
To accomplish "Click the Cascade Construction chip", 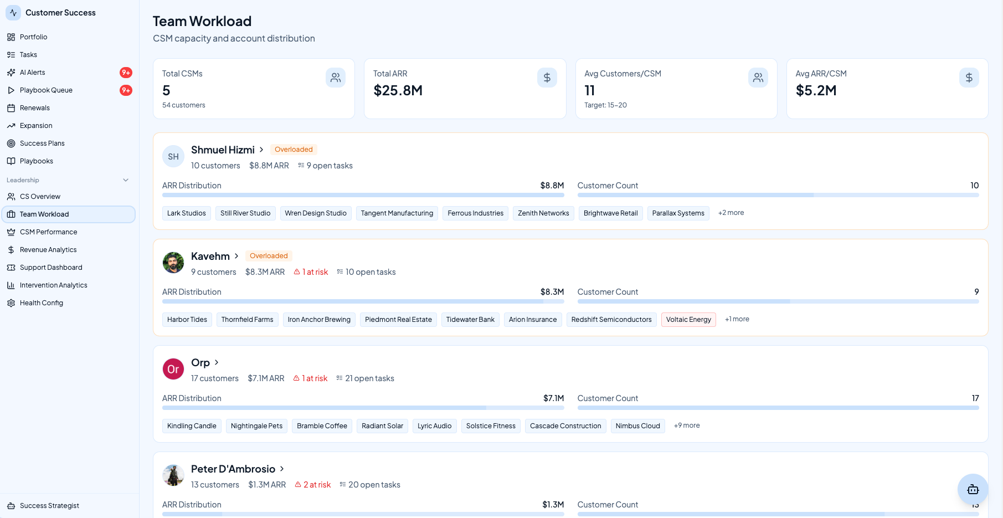I will coord(565,426).
